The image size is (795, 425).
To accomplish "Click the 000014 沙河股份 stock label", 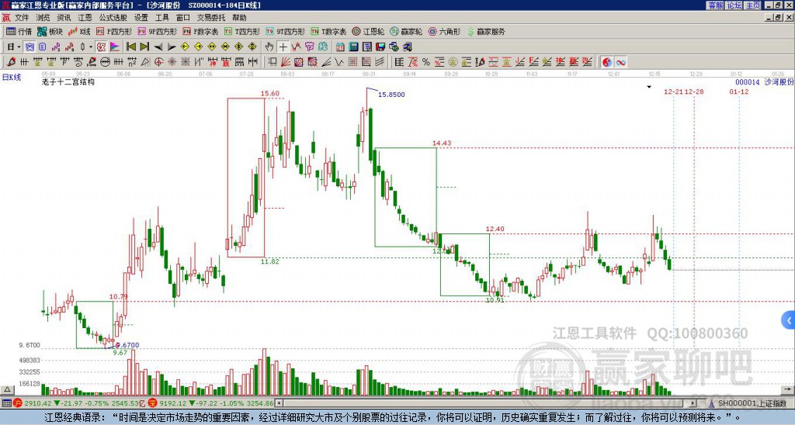I will (x=764, y=82).
